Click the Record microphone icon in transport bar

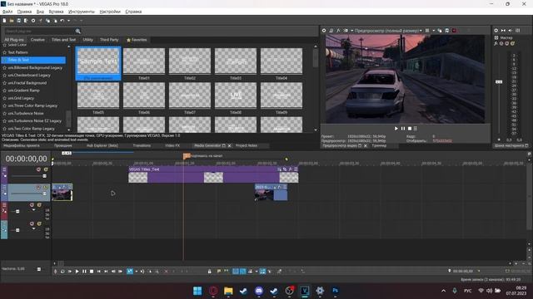pyautogui.click(x=56, y=272)
